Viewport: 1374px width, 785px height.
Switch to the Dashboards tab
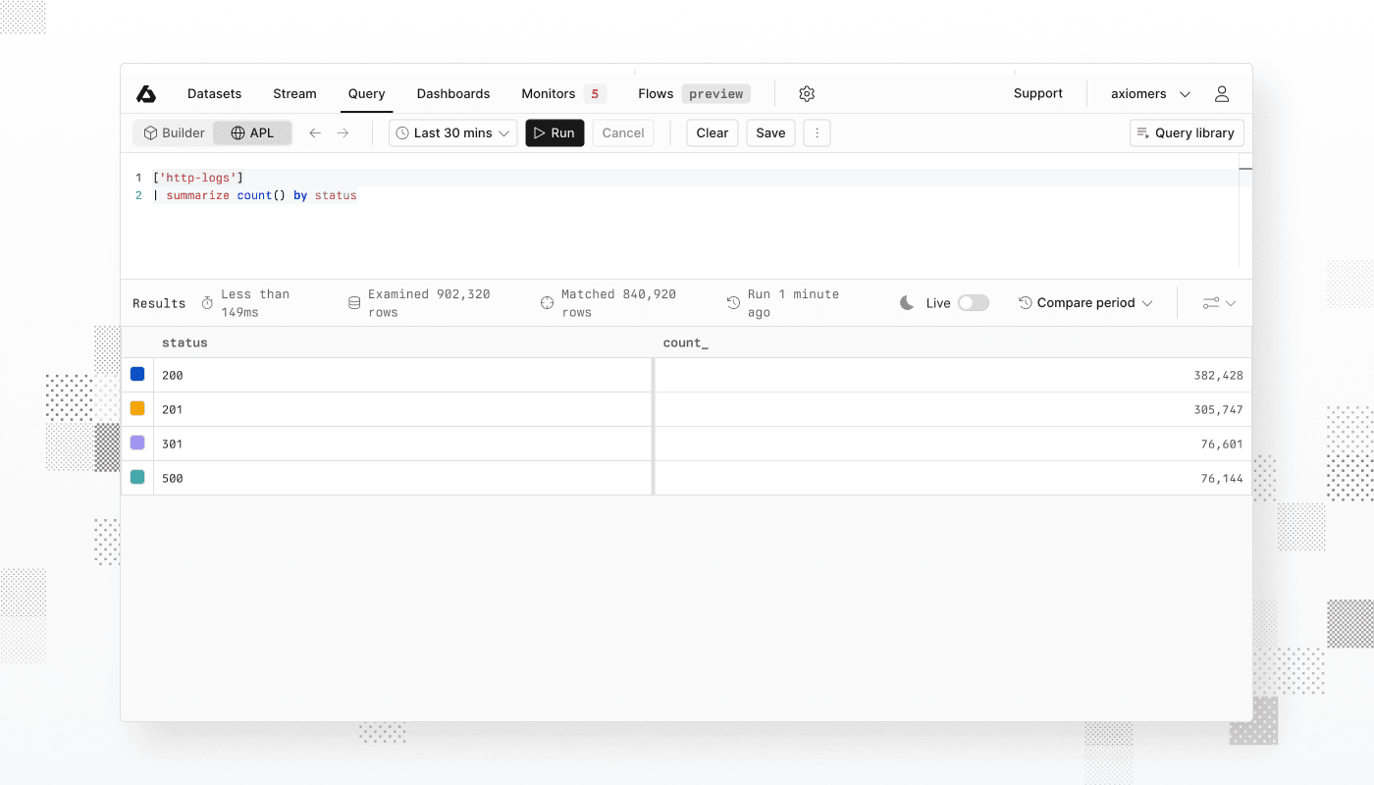[x=453, y=93]
